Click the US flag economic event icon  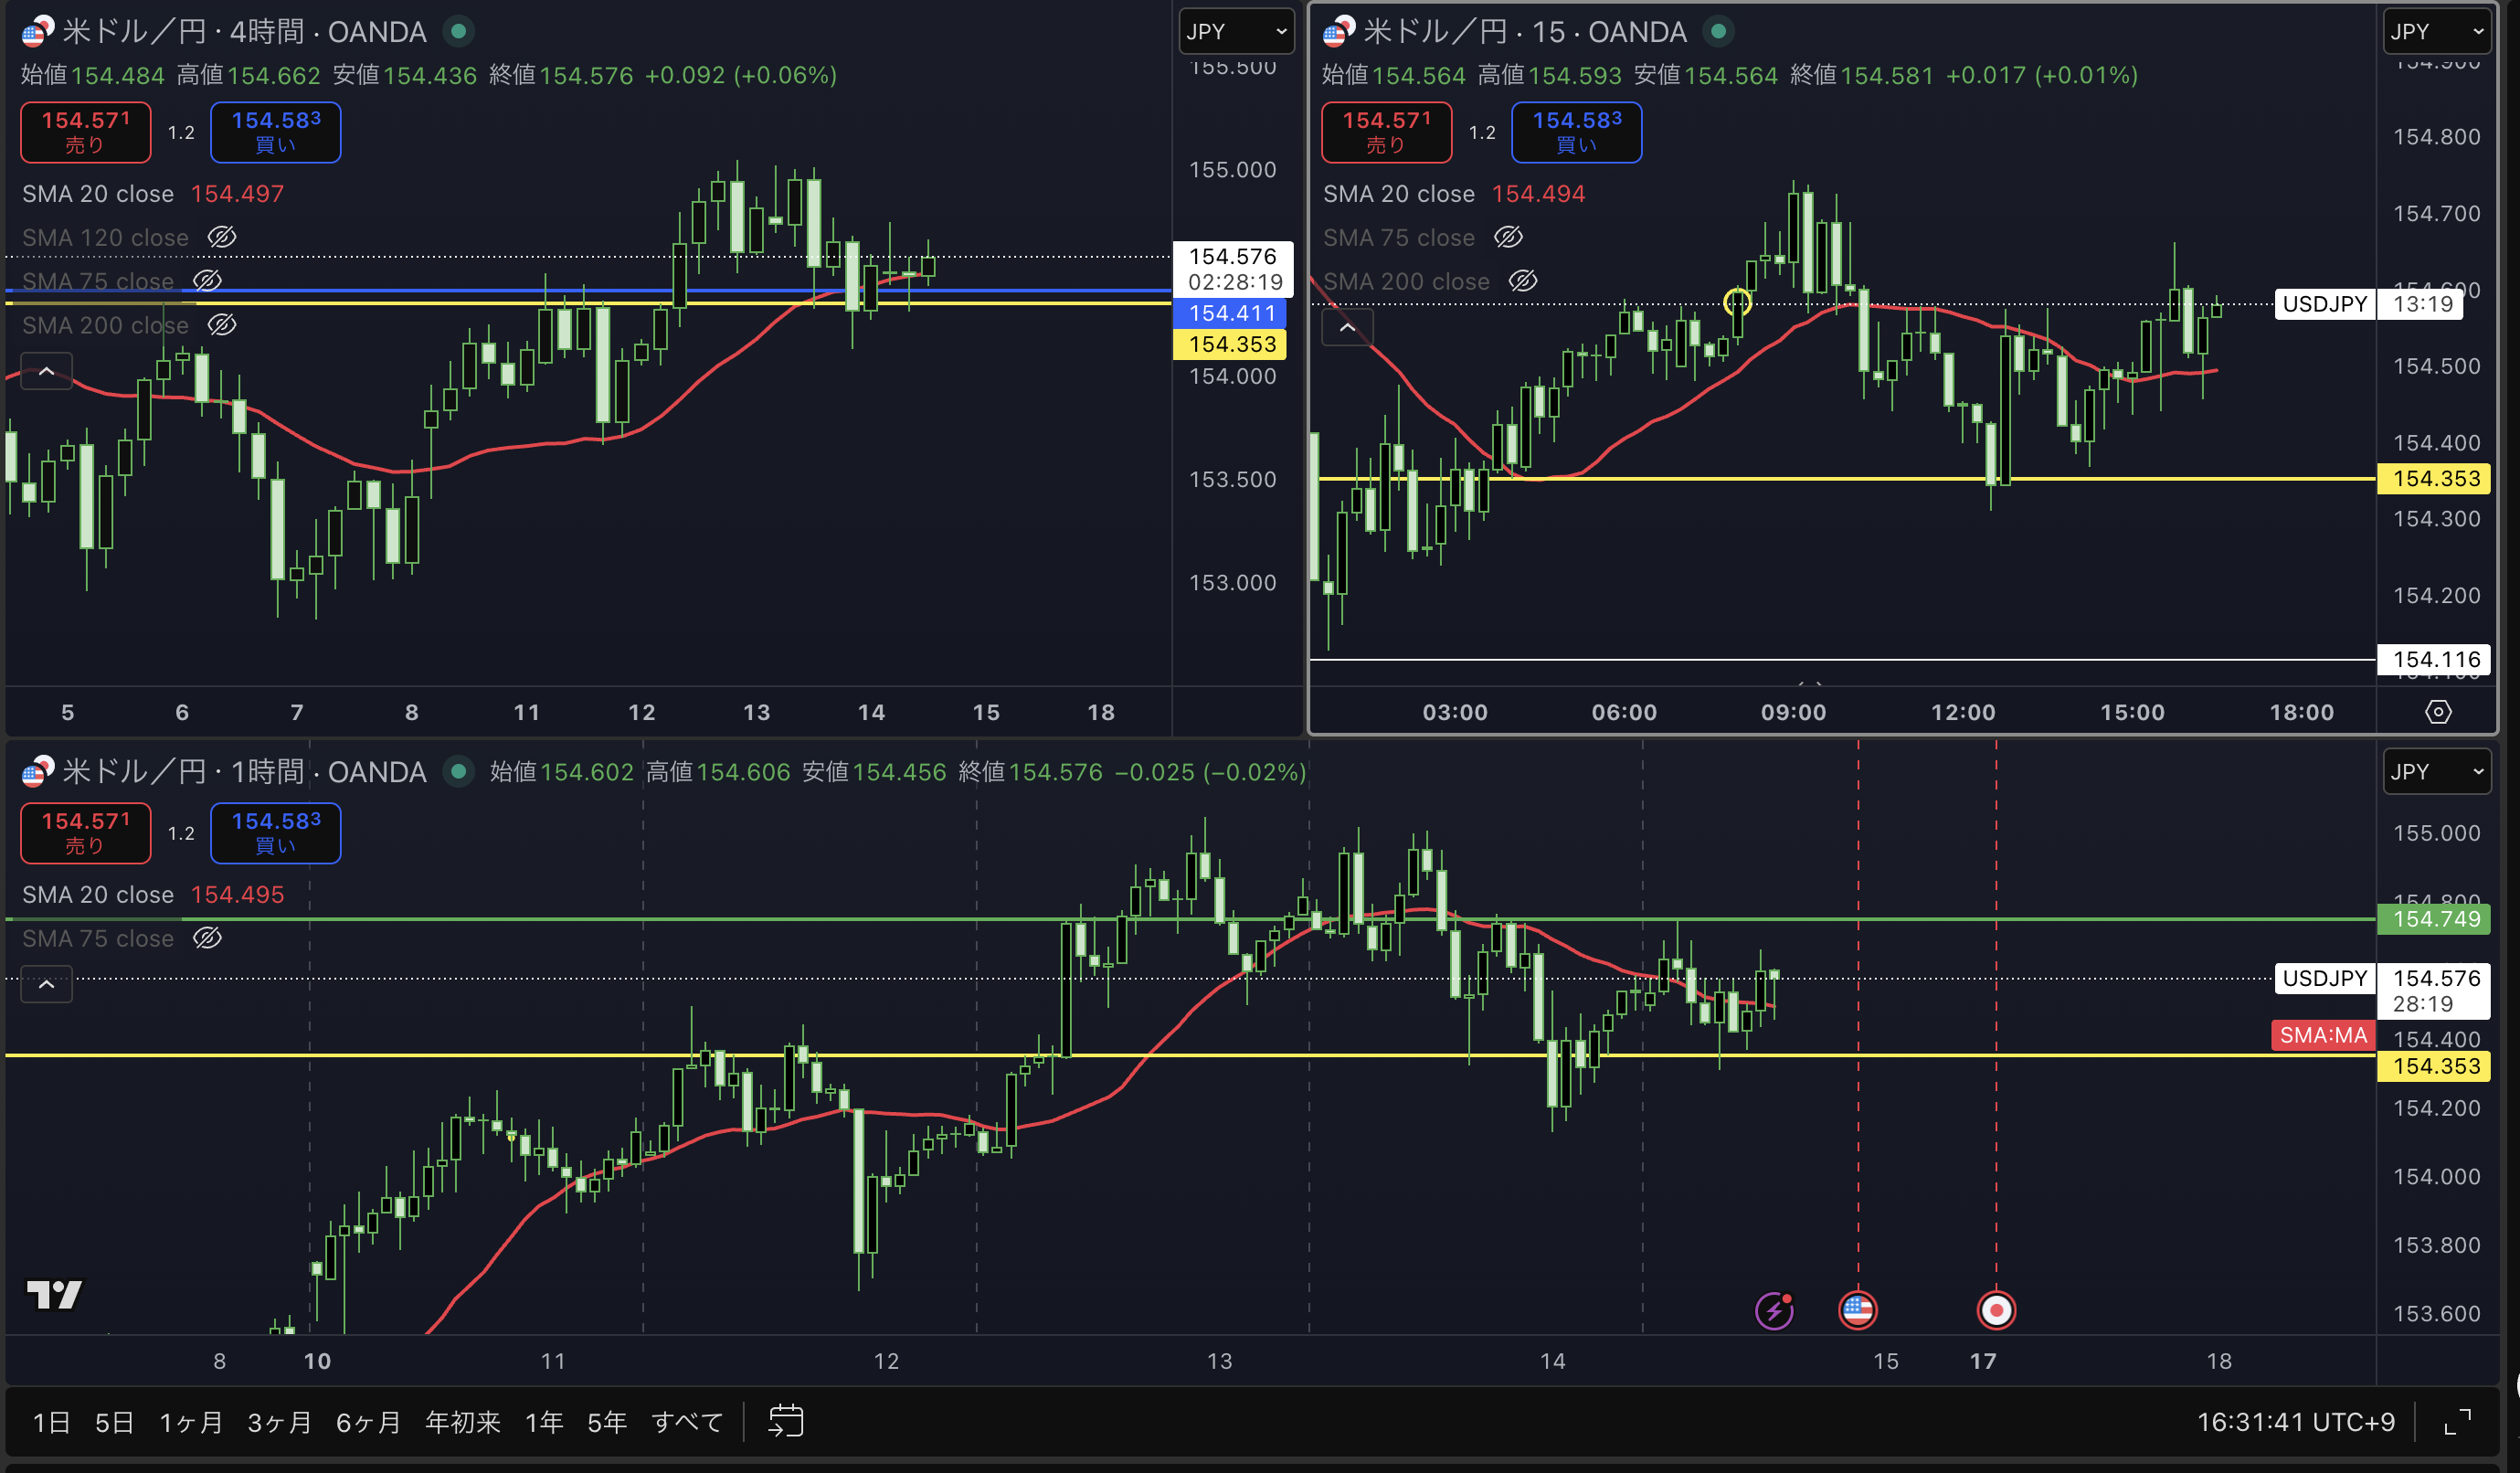[x=1857, y=1310]
